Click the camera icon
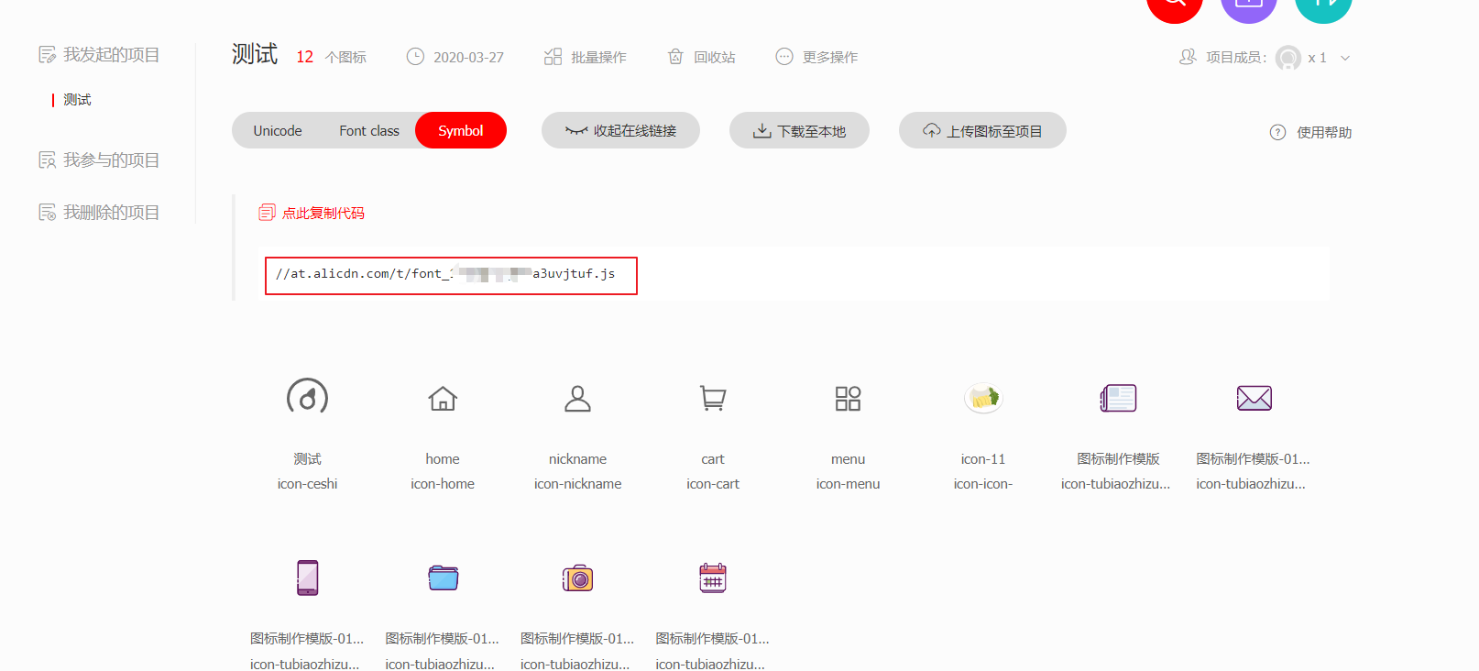This screenshot has width=1479, height=671. tap(577, 578)
